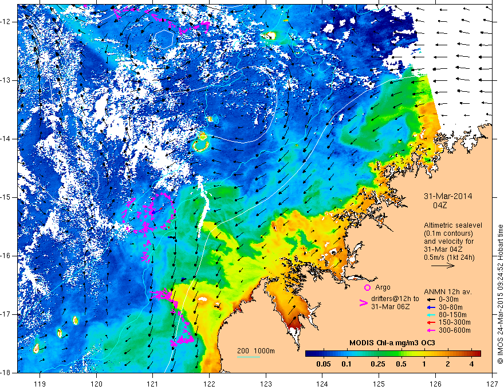This screenshot has width=504, height=390.
Task: Click the '150-300m' depth label
Action: pos(455,322)
